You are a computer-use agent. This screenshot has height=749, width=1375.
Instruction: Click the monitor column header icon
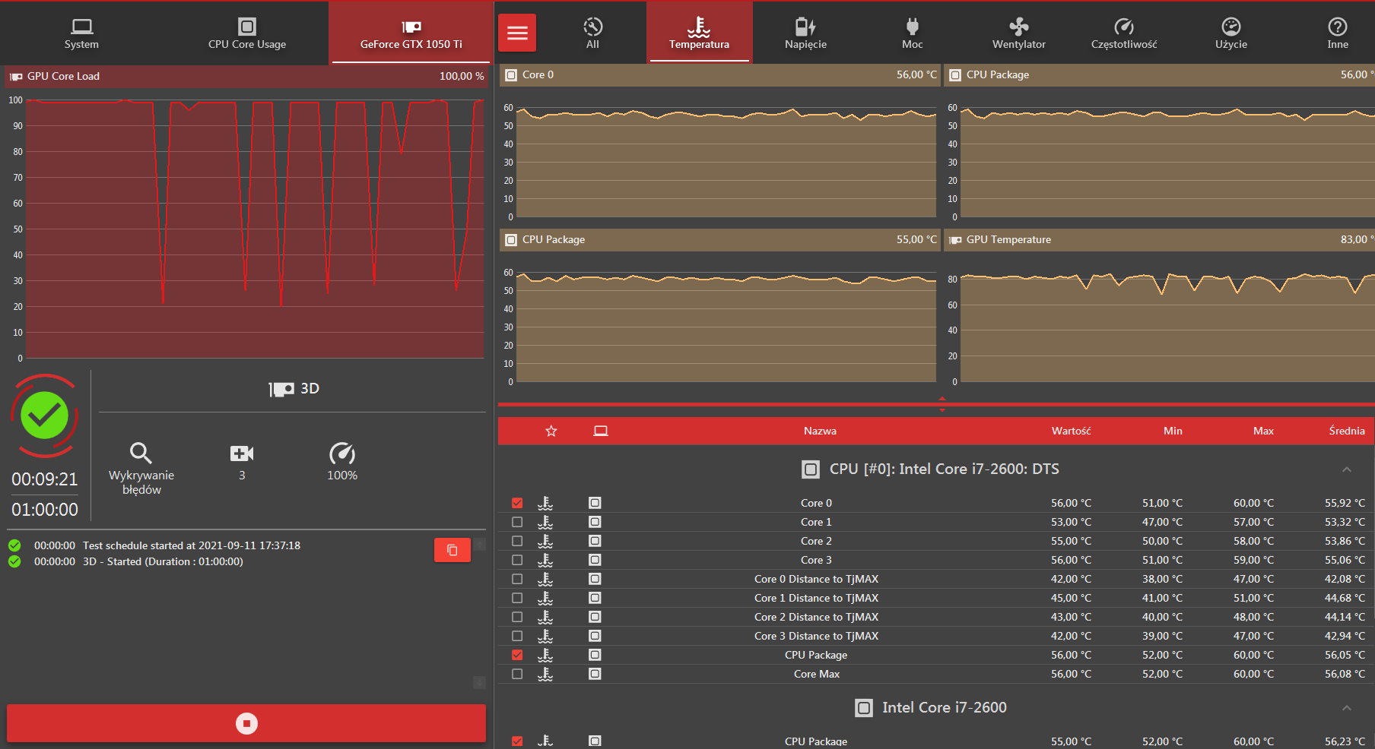point(601,431)
